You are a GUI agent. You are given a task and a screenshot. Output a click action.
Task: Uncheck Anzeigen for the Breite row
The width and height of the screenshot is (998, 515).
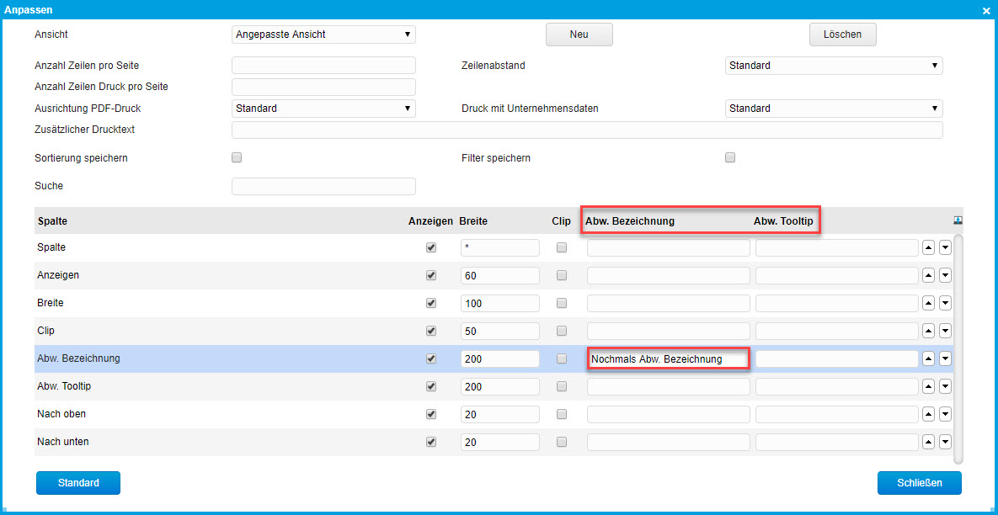[432, 303]
